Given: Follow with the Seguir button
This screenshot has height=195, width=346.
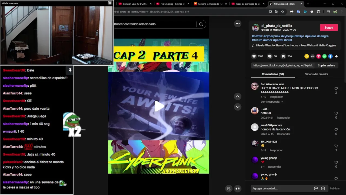Looking at the screenshot, I should point(329,28).
